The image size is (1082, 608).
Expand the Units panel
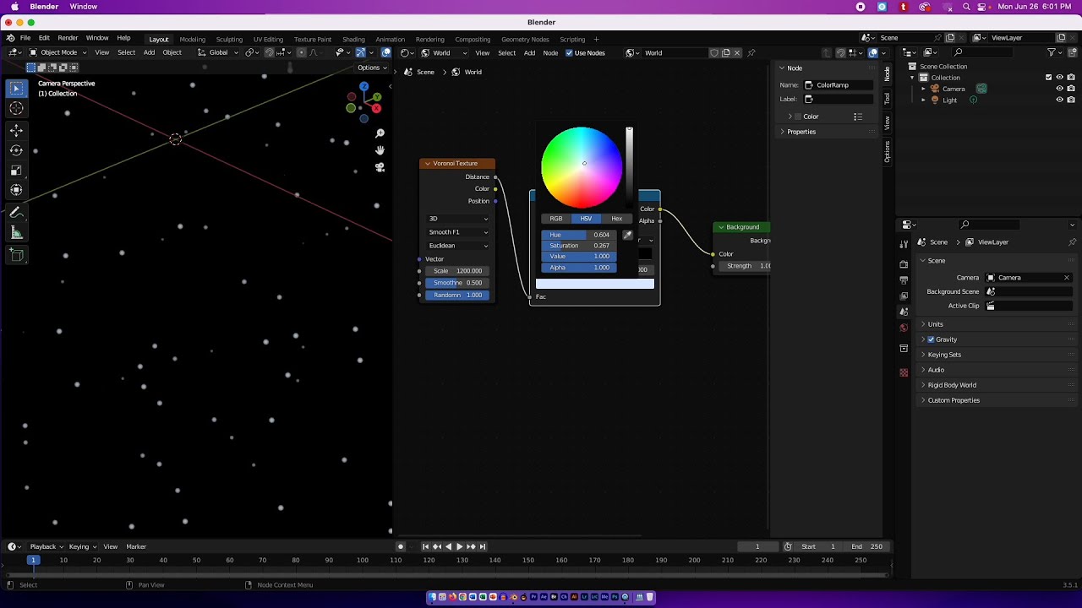pyautogui.click(x=935, y=324)
